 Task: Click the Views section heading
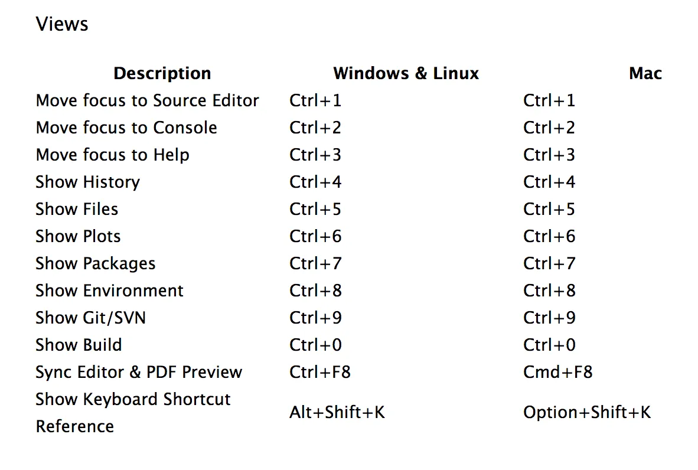click(62, 24)
